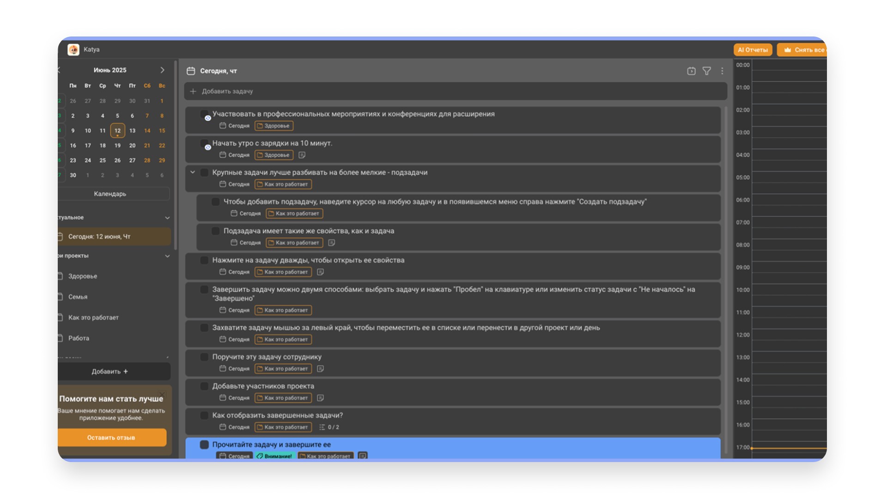Collapse the projects section chevron
Image resolution: width=887 pixels, height=499 pixels.
pos(167,256)
